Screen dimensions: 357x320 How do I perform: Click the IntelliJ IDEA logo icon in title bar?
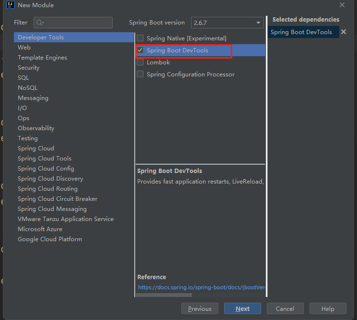tap(11, 5)
